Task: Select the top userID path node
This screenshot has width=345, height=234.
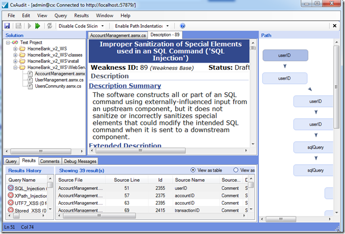Action: 285,55
